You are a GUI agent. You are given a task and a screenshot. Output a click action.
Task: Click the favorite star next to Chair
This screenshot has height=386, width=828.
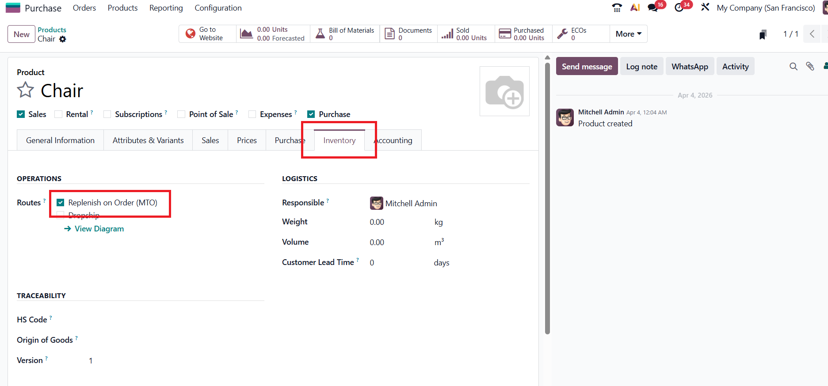coord(25,90)
